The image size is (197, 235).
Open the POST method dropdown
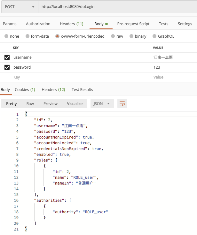coord(20,7)
